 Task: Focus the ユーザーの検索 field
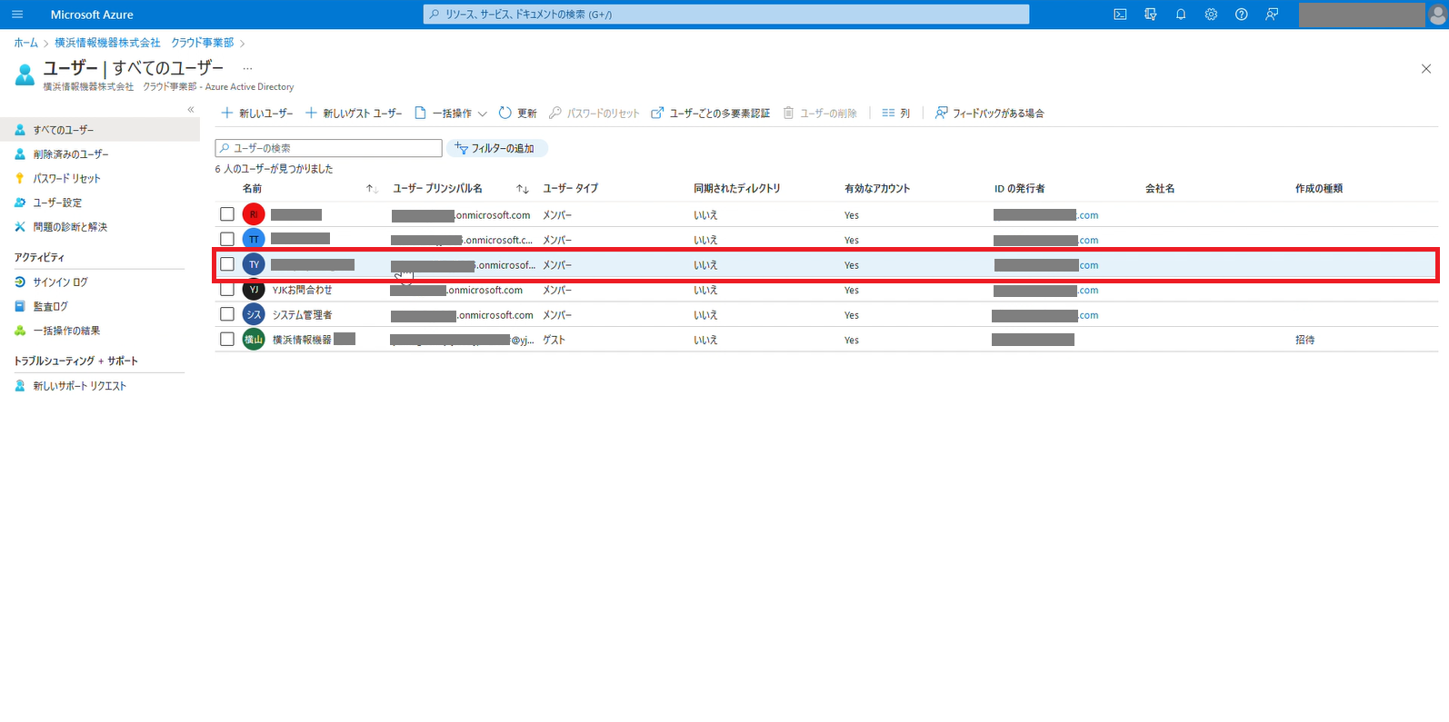pyautogui.click(x=328, y=148)
